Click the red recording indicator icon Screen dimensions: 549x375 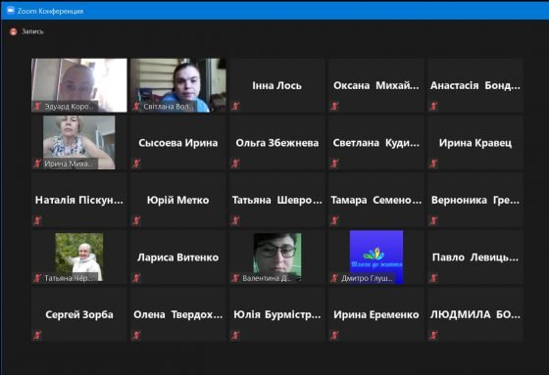pos(14,32)
